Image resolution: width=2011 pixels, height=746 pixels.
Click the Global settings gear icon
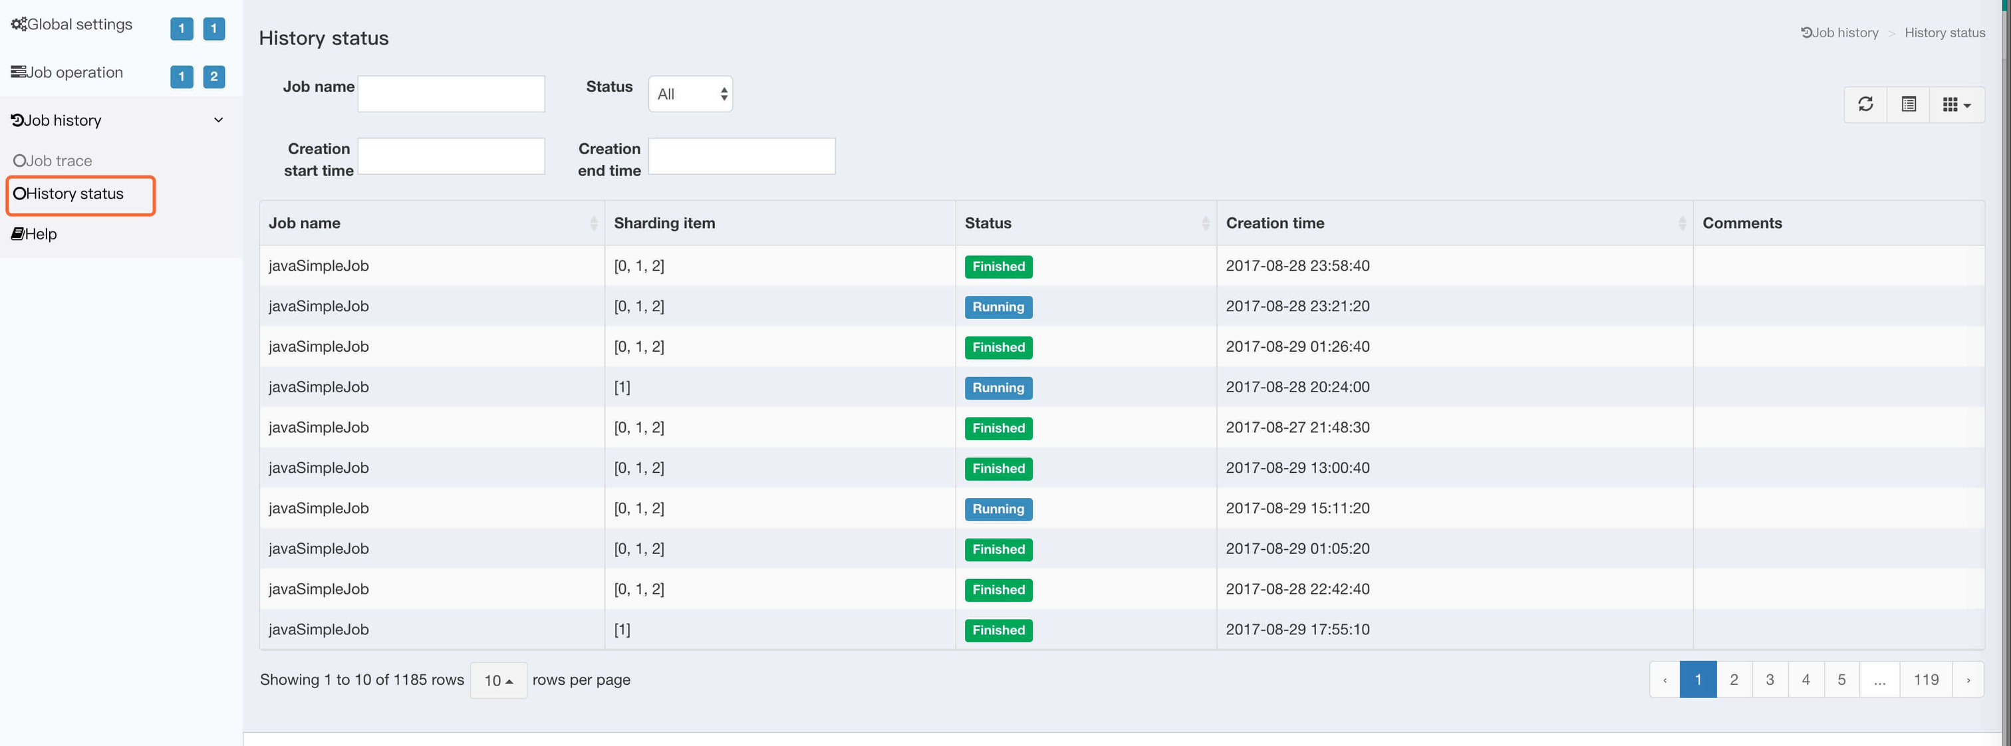coord(19,24)
